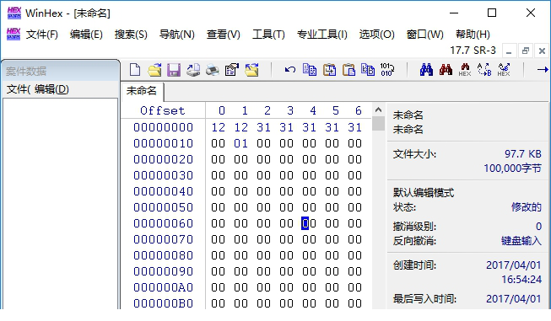The height and width of the screenshot is (321, 551).
Task: Select byte 01 in row 00000010
Action: tap(240, 143)
